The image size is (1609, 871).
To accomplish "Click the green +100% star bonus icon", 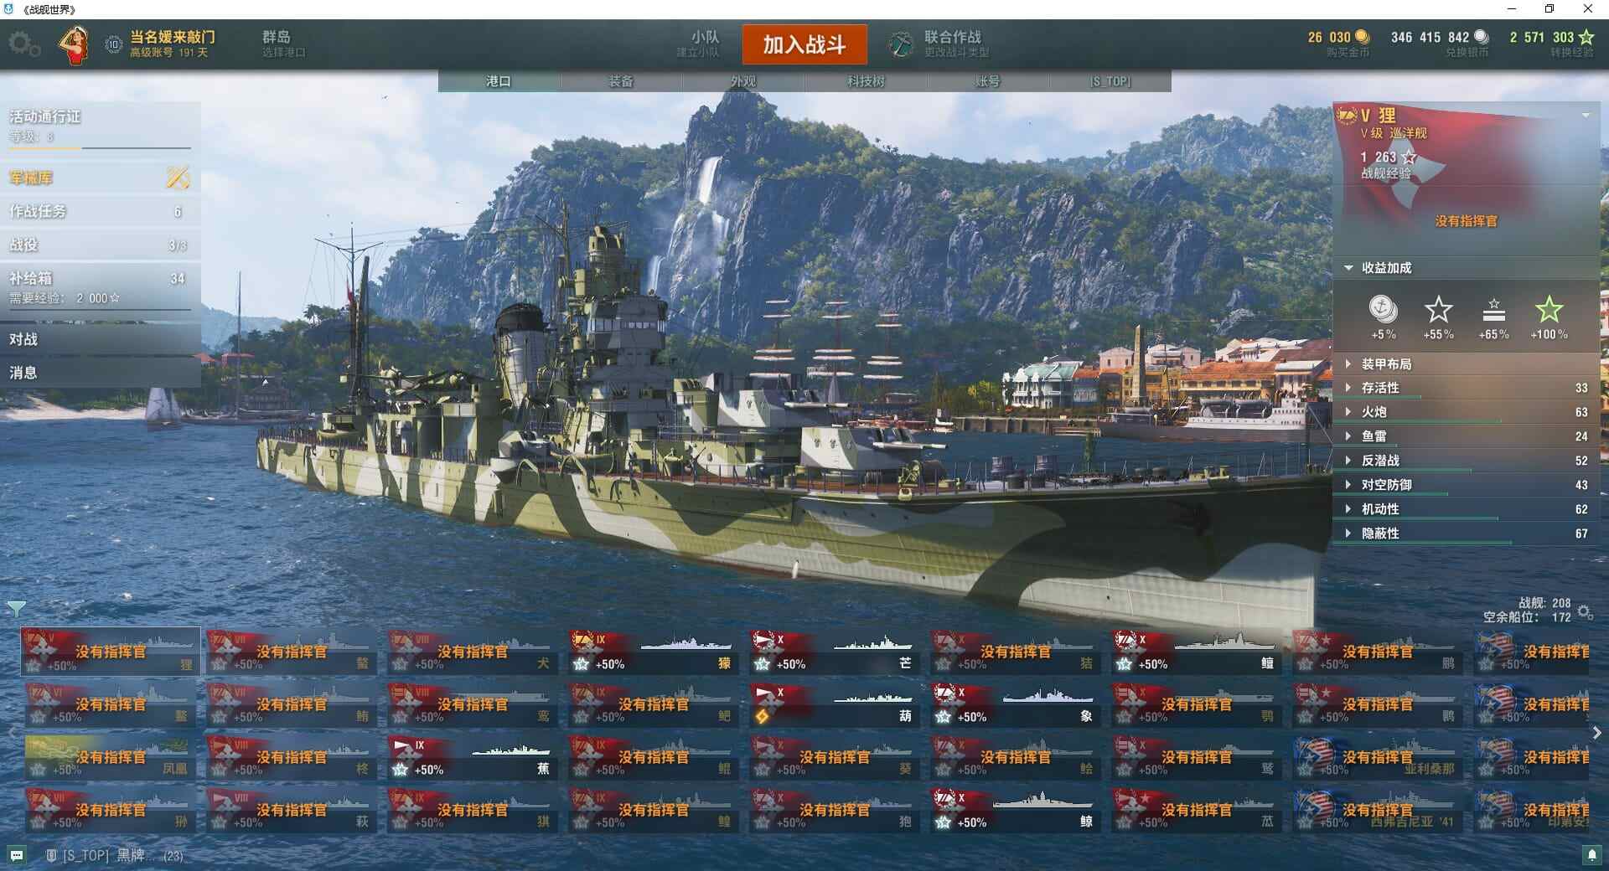I will [x=1549, y=311].
